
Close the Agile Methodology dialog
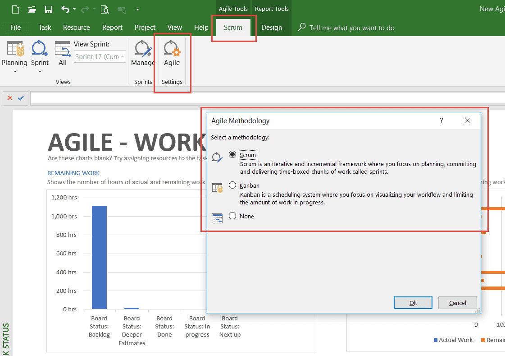[x=467, y=120]
